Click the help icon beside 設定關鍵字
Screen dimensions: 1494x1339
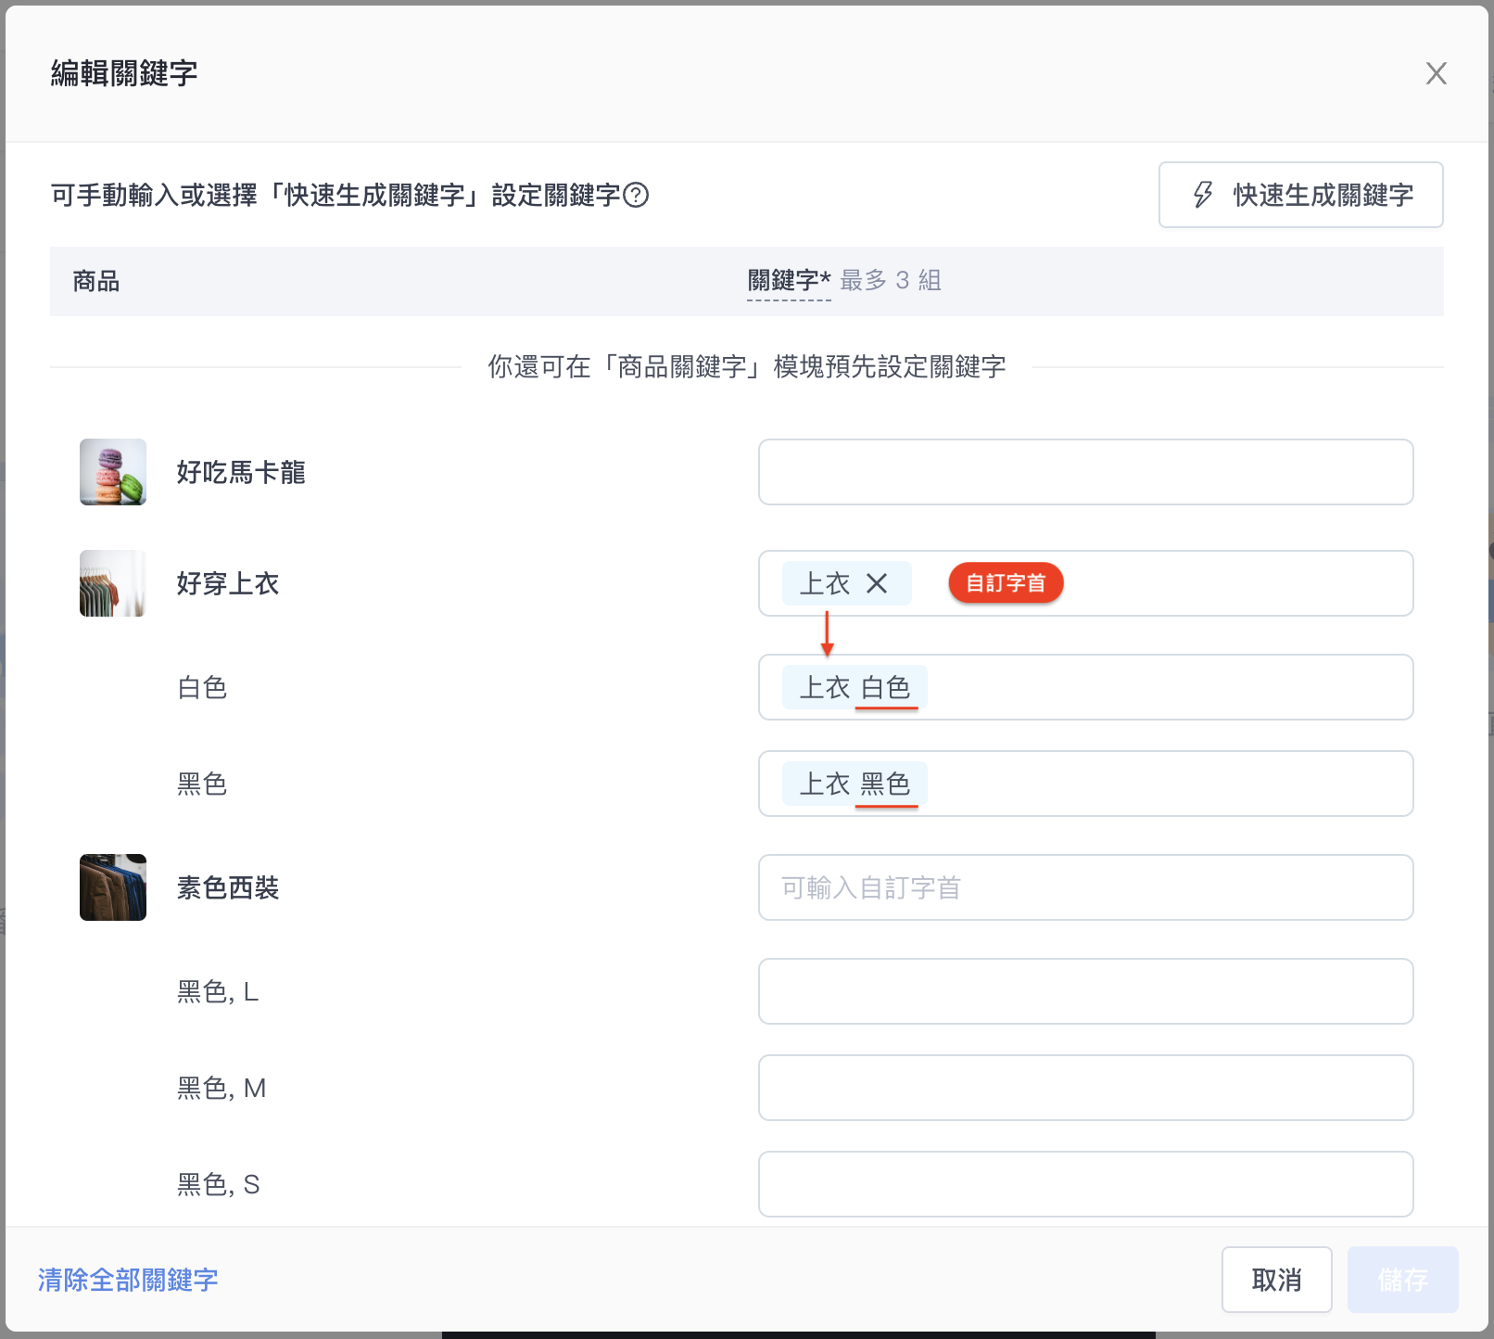click(636, 195)
